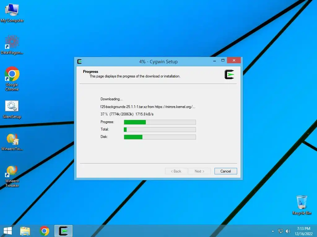Click the Cygwin Setup taskbar button
This screenshot has height=237, width=317.
tap(63, 231)
